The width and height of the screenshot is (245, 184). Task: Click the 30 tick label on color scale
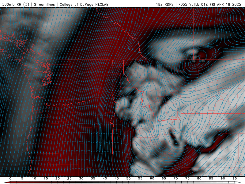[81, 178]
